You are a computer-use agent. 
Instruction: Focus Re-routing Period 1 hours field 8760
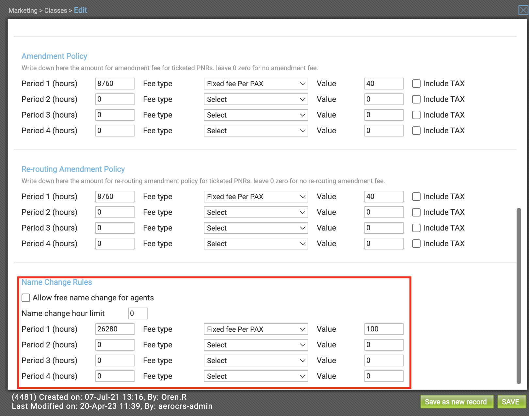(115, 197)
